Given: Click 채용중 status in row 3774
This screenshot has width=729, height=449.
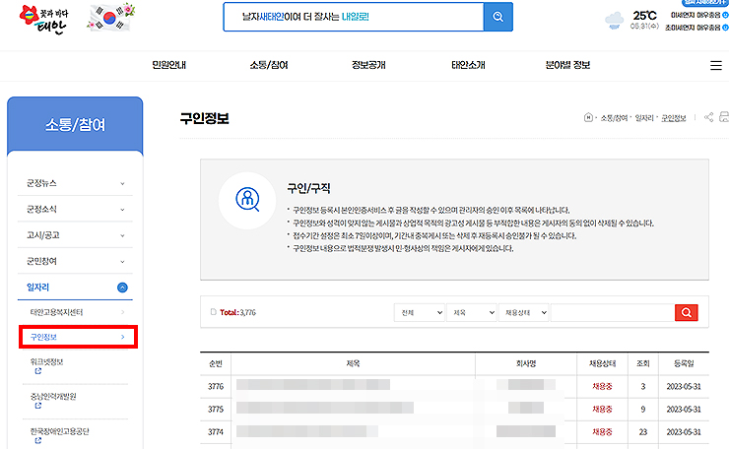Looking at the screenshot, I should (x=602, y=432).
